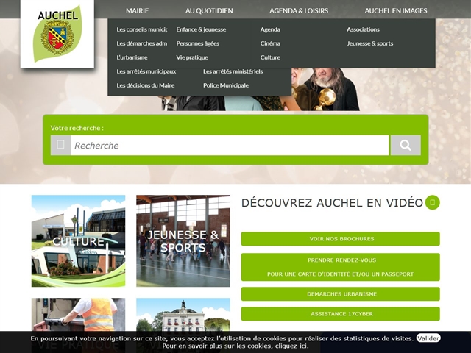This screenshot has width=471, height=353.
Task: Open Les décisions du Maire
Action: (x=146, y=85)
